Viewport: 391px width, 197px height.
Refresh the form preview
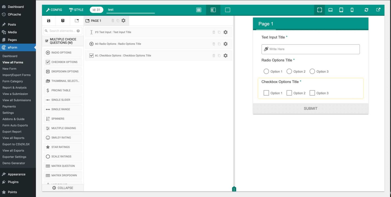pos(366,10)
